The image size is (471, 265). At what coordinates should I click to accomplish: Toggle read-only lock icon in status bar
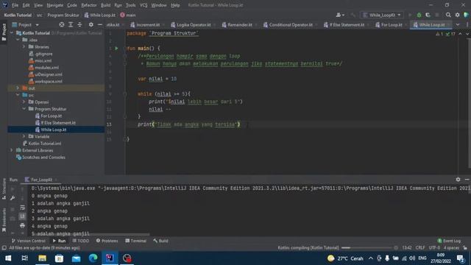pyautogui.click(x=465, y=248)
